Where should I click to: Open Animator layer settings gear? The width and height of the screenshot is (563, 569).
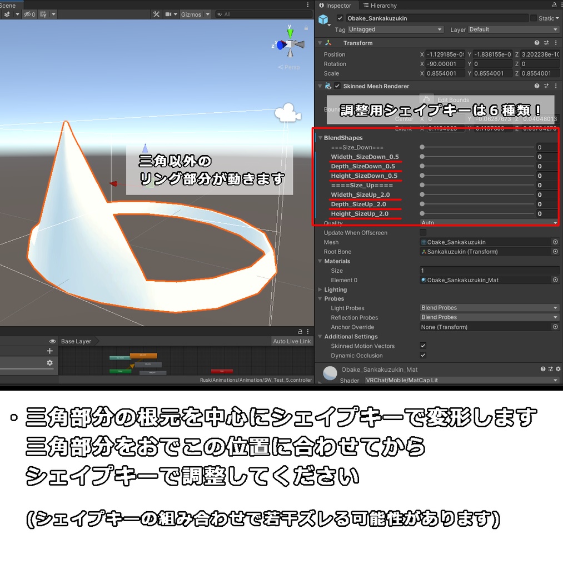pyautogui.click(x=49, y=362)
